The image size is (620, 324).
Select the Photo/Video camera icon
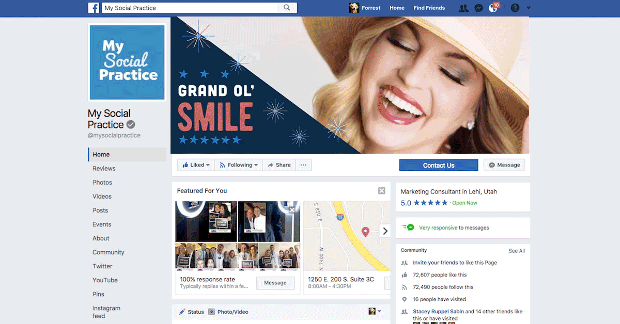point(212,312)
